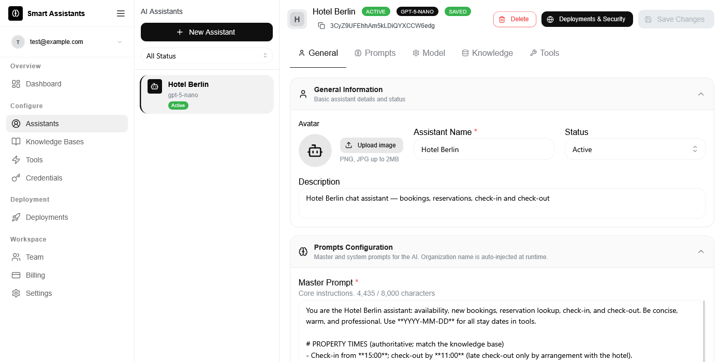Click the SAVED badge in header
This screenshot has height=362, width=719.
458,11
